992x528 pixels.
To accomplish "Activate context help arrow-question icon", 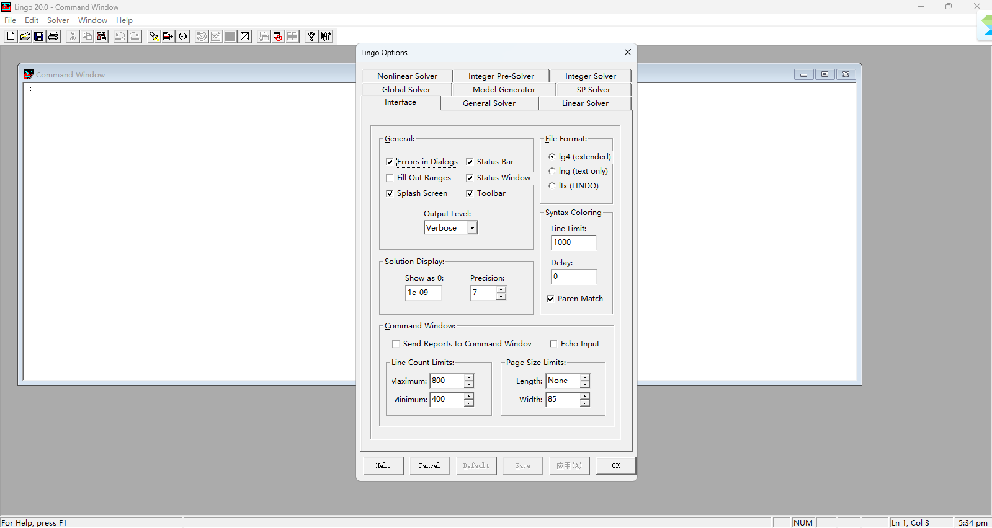I will pos(326,37).
